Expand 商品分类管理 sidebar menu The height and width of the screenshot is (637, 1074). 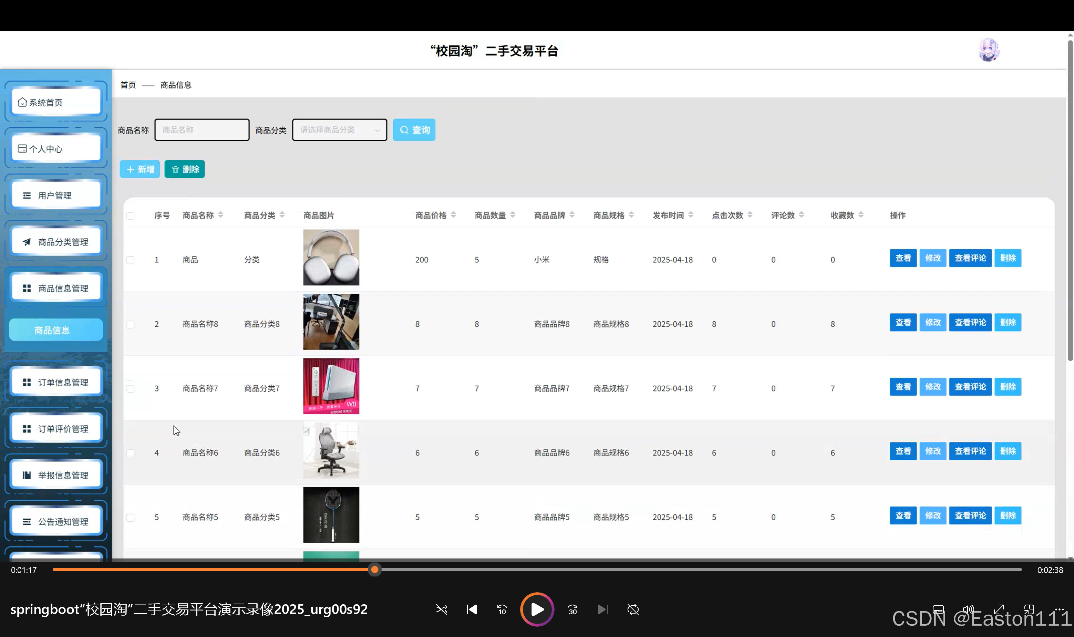(56, 242)
